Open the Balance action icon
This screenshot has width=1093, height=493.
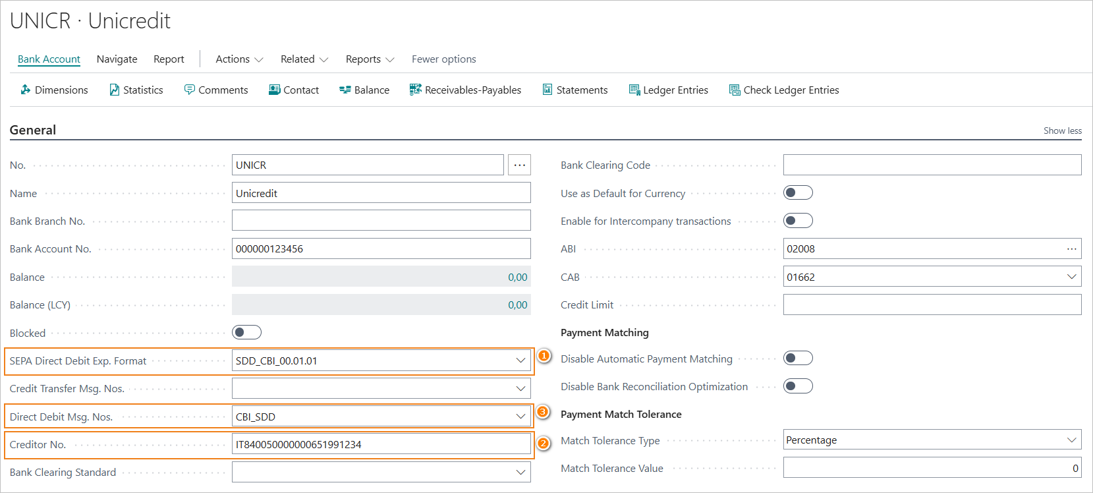(x=345, y=90)
